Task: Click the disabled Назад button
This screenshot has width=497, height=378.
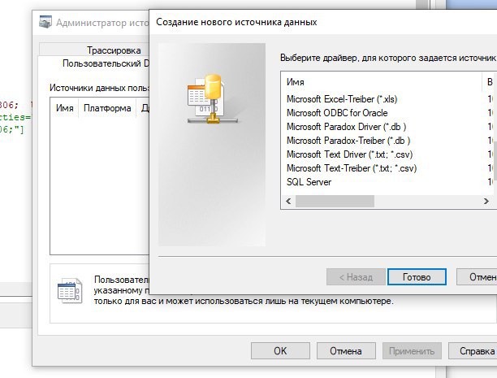Action: click(x=356, y=277)
